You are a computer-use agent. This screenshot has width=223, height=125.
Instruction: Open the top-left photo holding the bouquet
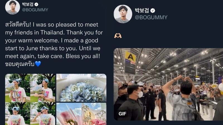[x=18, y=88]
